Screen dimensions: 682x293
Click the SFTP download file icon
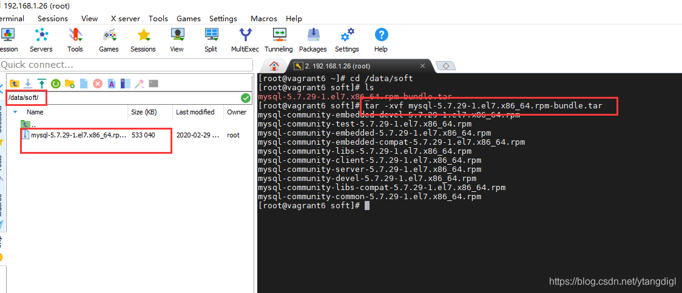pyautogui.click(x=29, y=84)
